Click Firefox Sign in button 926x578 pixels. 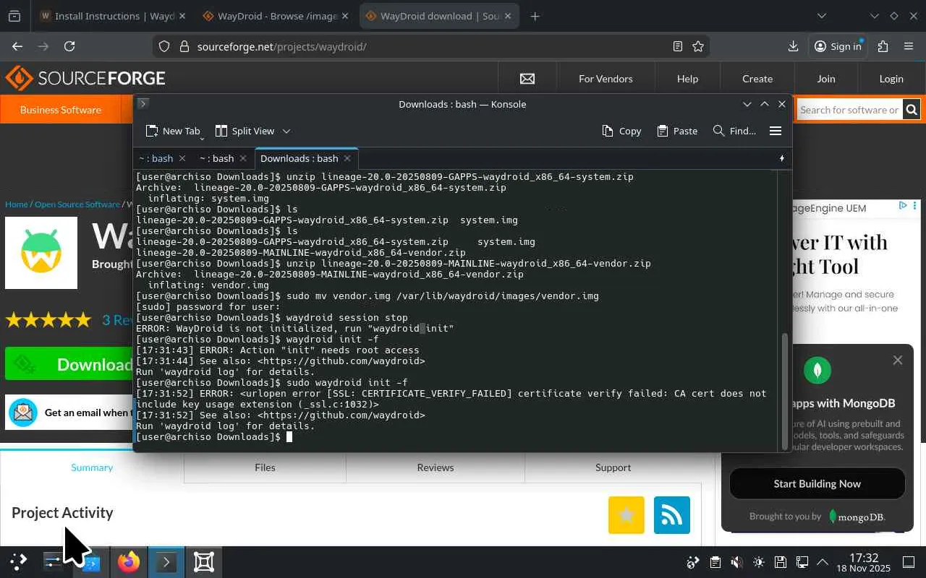(838, 46)
